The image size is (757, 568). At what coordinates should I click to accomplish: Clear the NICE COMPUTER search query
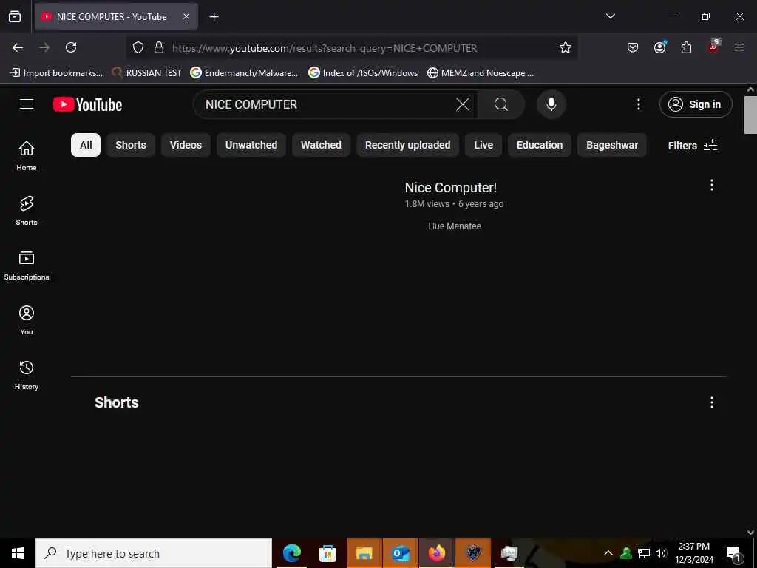[463, 104]
